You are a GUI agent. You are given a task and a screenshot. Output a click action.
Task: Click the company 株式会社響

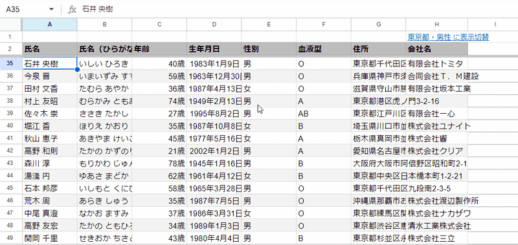coord(436,138)
